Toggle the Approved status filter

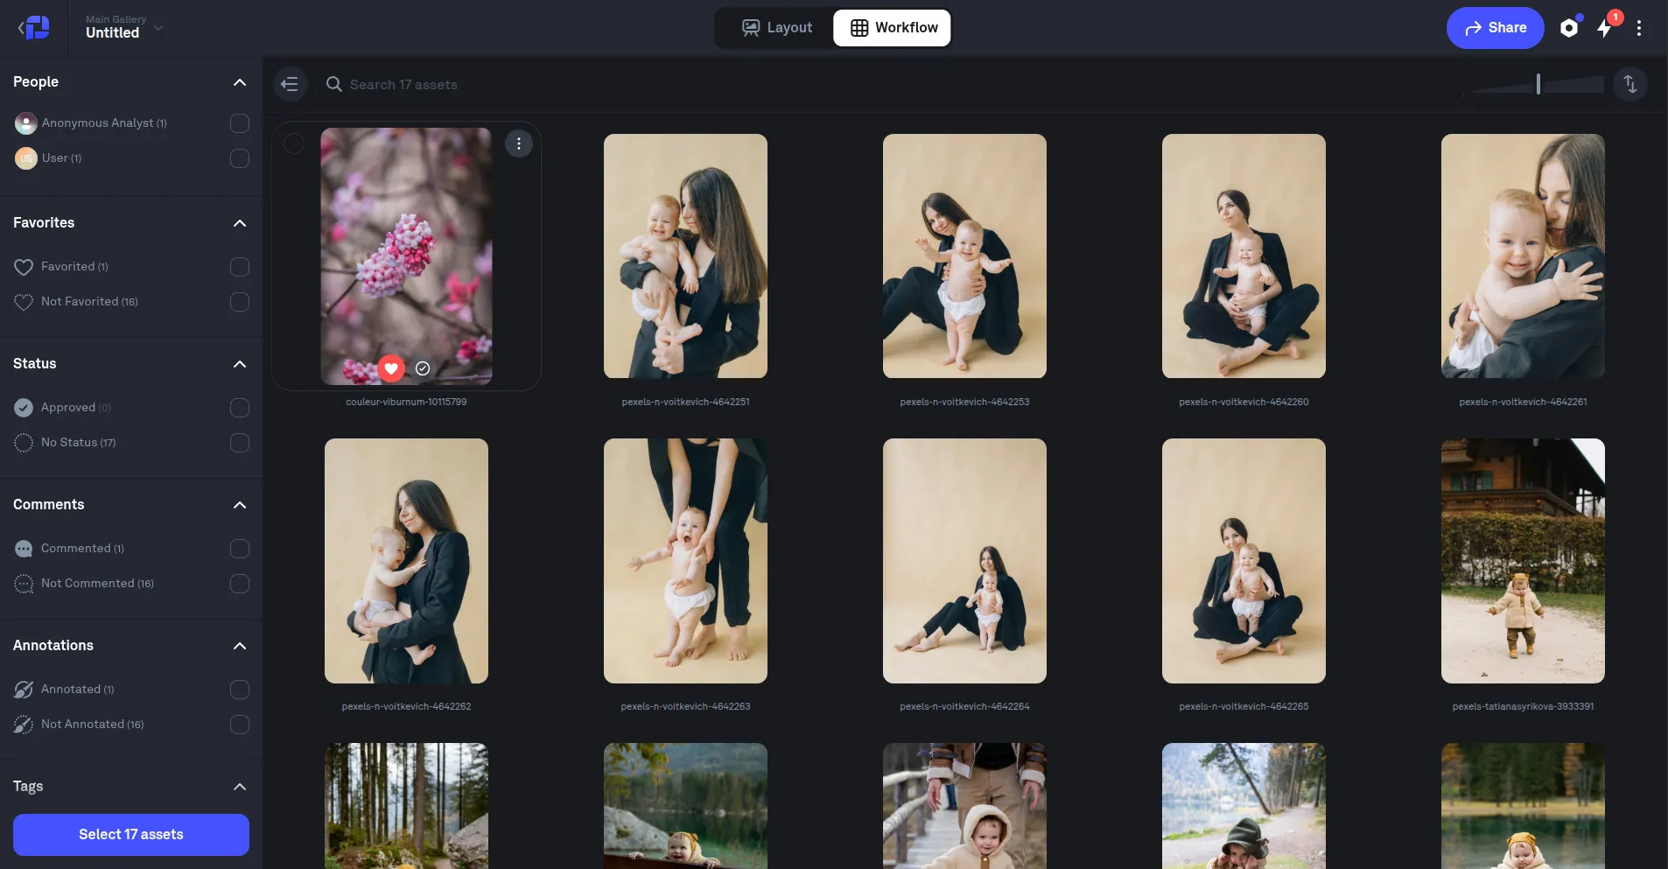pos(239,408)
